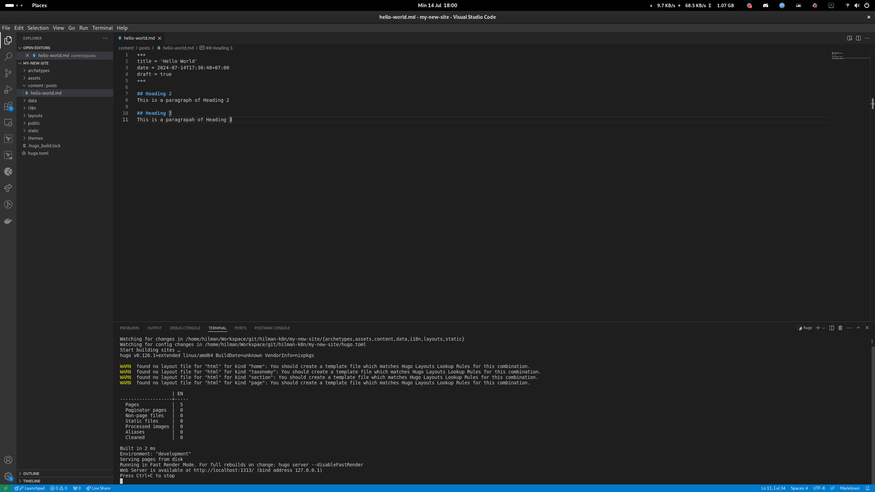The height and width of the screenshot is (492, 875).
Task: Open Places menu in top bar
Action: pyautogui.click(x=39, y=5)
